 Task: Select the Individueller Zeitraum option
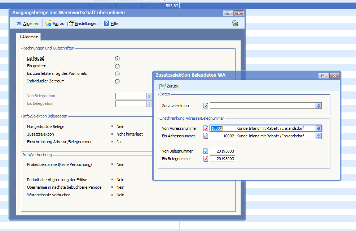[117, 81]
